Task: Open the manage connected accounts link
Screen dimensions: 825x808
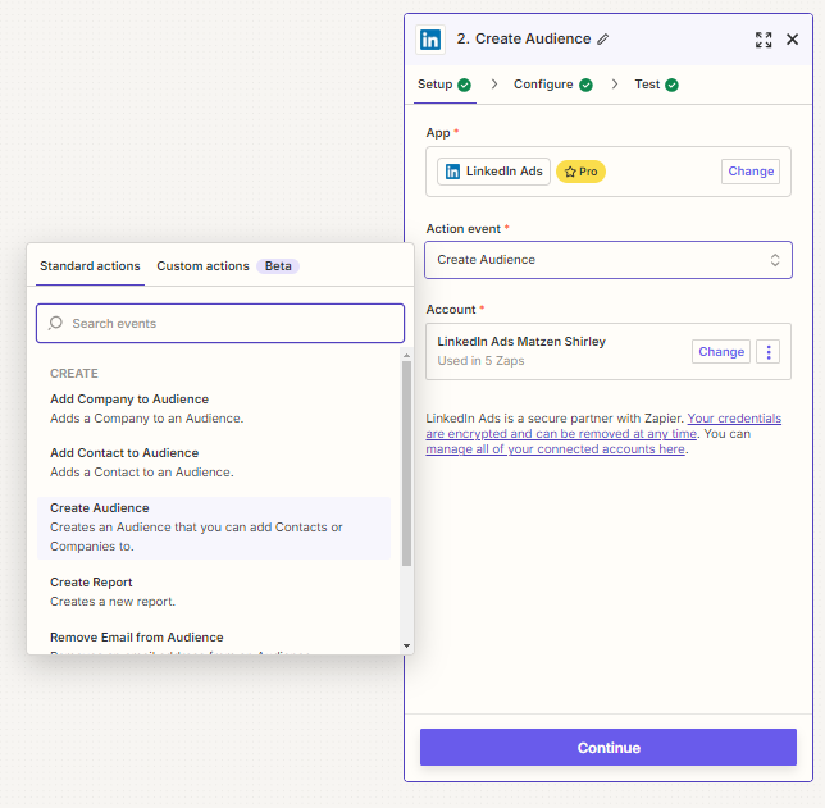Action: point(556,449)
